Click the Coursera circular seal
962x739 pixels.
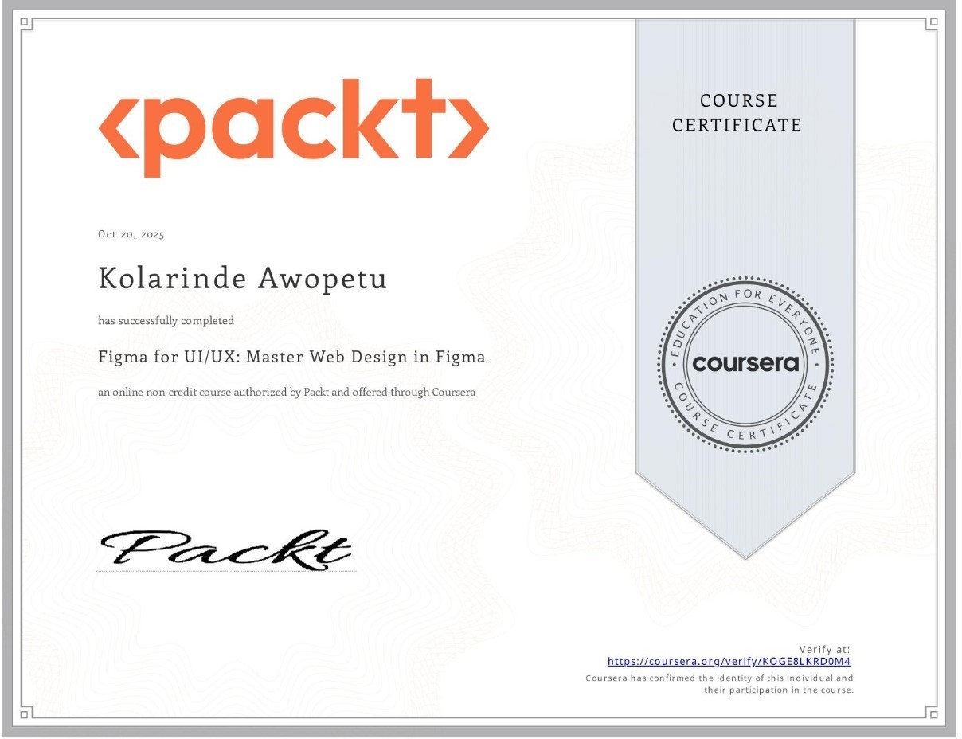[x=745, y=364]
